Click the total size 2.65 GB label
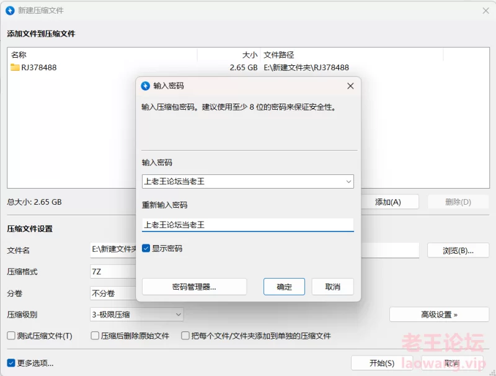 (x=34, y=202)
